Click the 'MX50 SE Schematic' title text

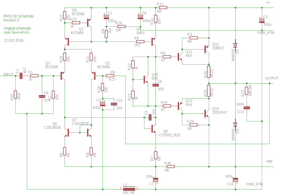click(x=19, y=16)
